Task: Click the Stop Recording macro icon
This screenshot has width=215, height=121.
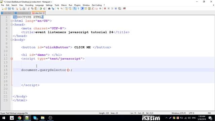Action: pos(109,8)
